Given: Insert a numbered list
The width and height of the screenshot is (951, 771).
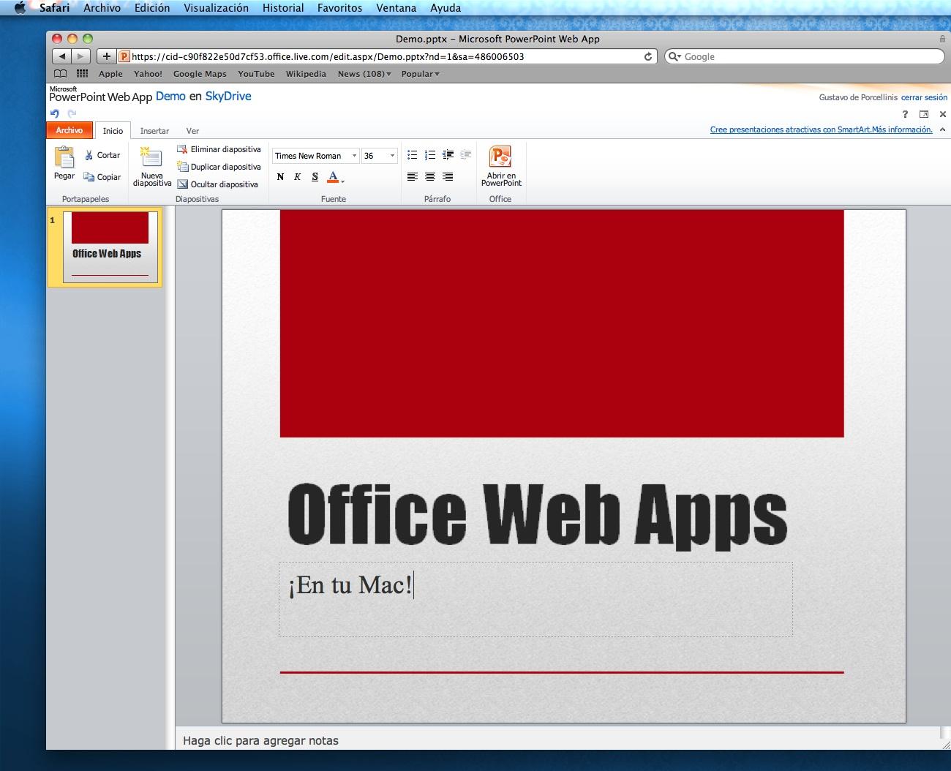Looking at the screenshot, I should pos(430,155).
